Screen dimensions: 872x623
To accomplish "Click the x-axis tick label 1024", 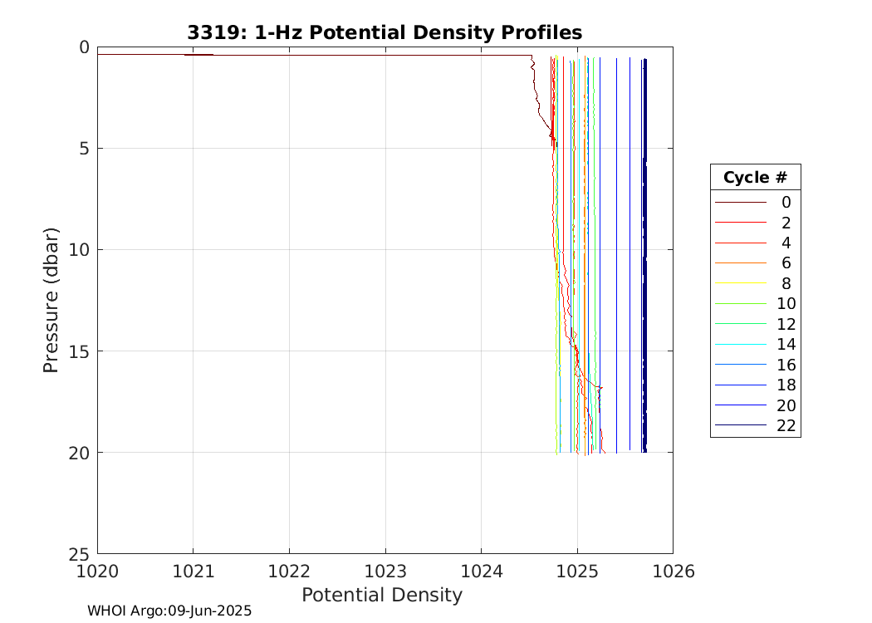I will [x=481, y=571].
